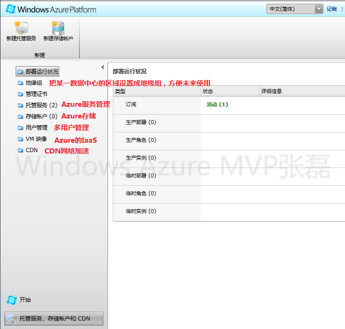Click the 新建托管服务 icon
The height and width of the screenshot is (329, 345).
[21, 28]
